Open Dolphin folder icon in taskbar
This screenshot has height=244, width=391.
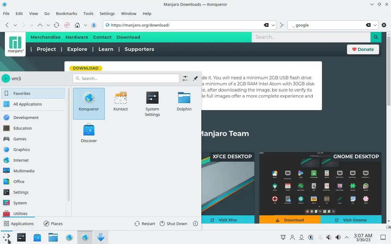(53, 237)
